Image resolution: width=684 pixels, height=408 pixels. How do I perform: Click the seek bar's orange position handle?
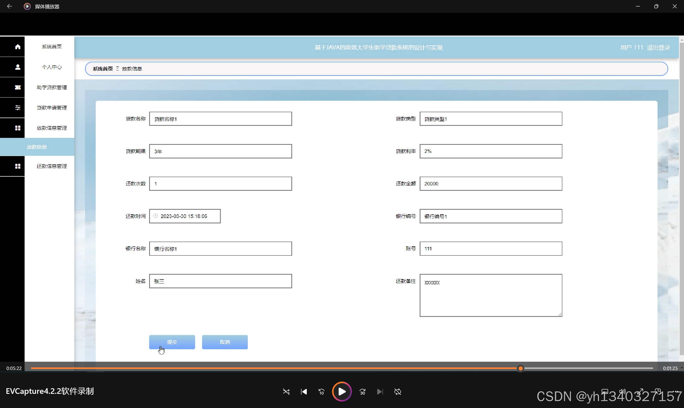[520, 368]
